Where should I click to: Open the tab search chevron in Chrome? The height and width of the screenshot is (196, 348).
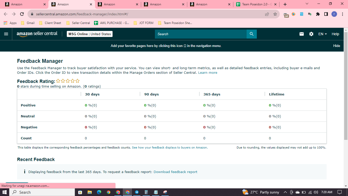(307, 4)
